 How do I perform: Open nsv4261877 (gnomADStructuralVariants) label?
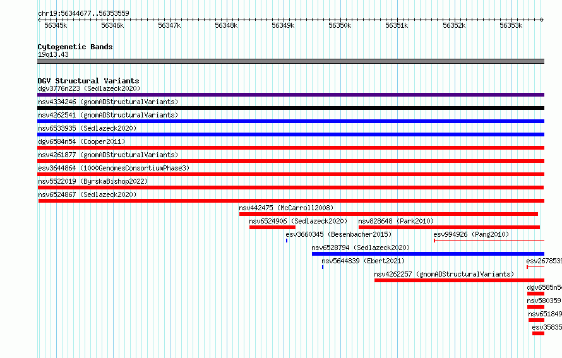click(x=108, y=155)
